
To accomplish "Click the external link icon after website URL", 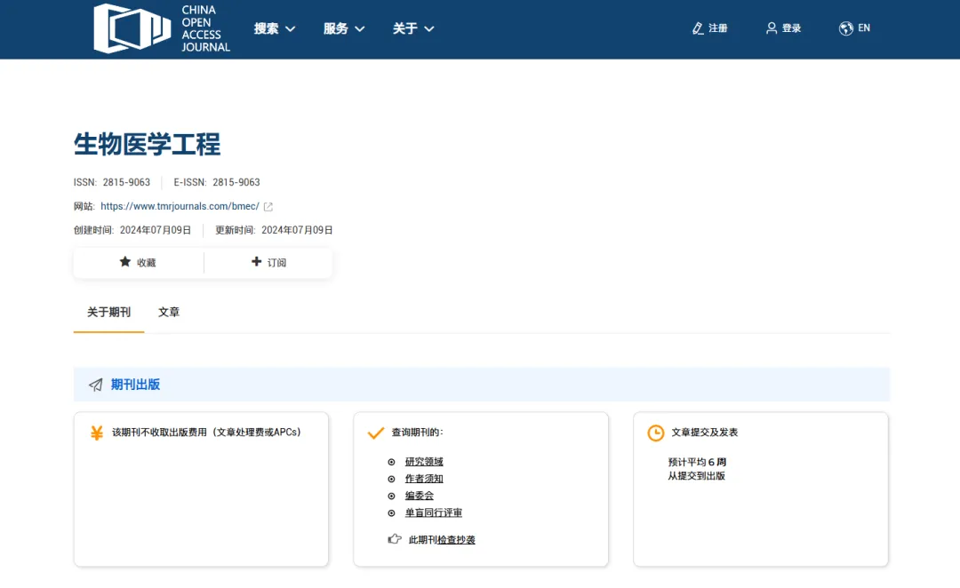I will [268, 207].
